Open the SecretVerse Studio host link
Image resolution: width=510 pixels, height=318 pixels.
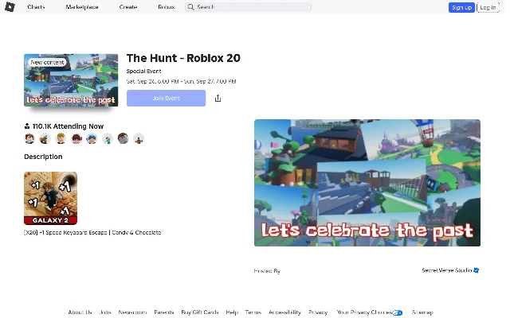coord(446,270)
